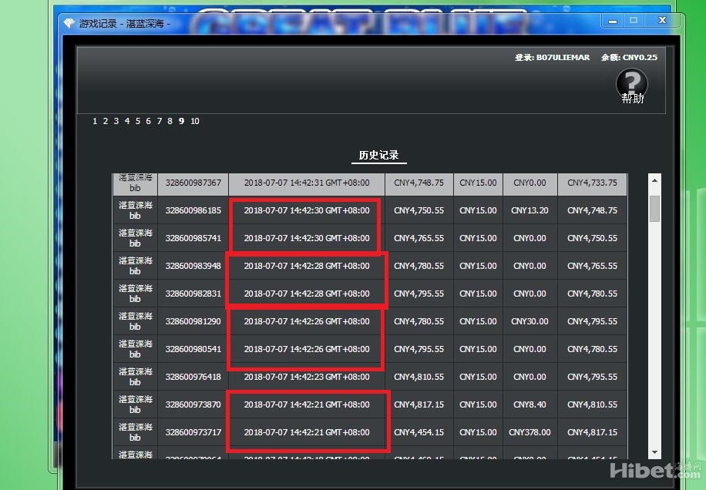The height and width of the screenshot is (490, 706).
Task: Select record with ID 328600976418
Action: [x=193, y=377]
